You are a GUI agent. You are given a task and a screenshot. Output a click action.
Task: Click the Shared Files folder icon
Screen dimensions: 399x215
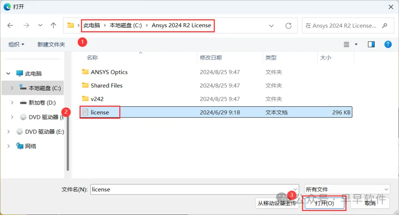pyautogui.click(x=85, y=85)
